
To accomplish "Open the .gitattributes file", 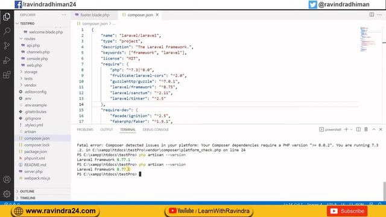I will pos(42,112).
